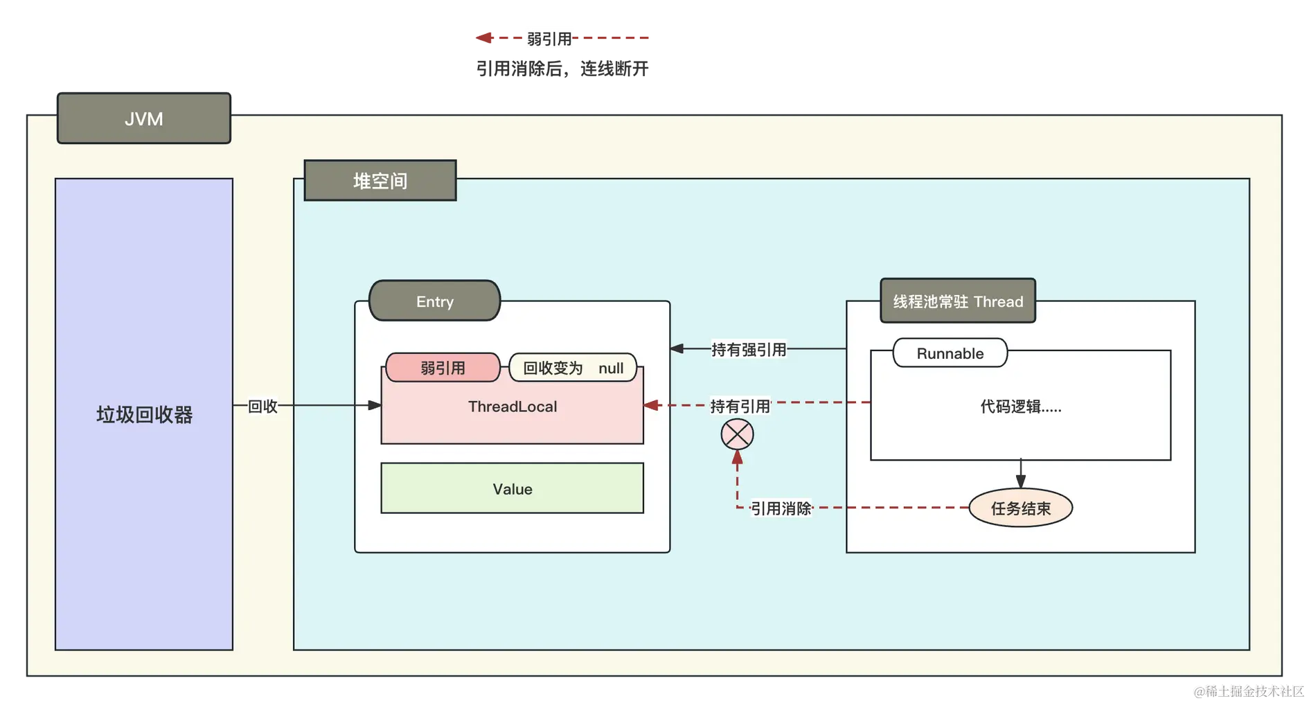
Task: Open the JVM title tab
Action: tap(143, 118)
